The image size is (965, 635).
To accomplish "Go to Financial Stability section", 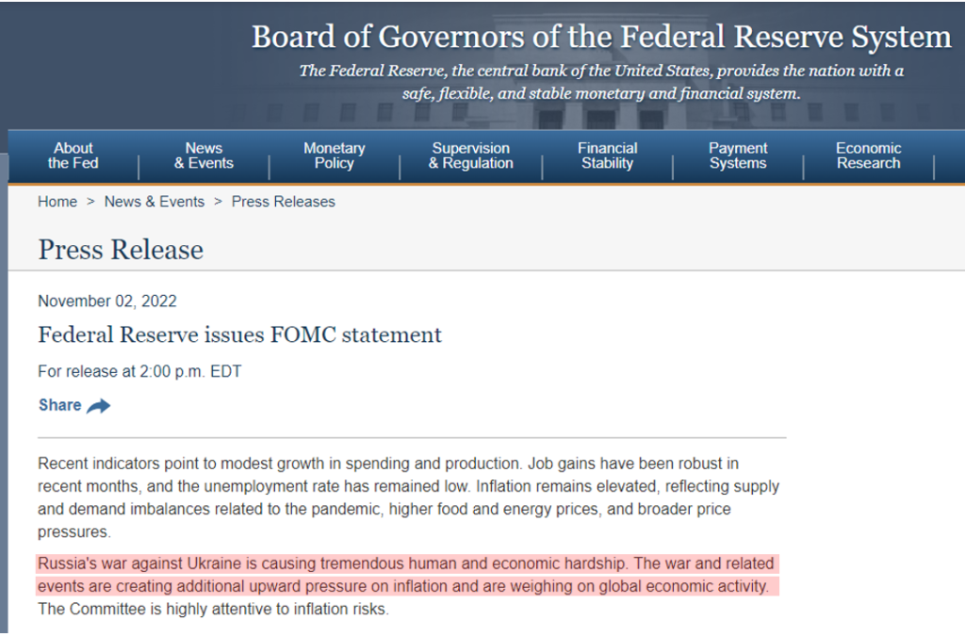I will 608,155.
